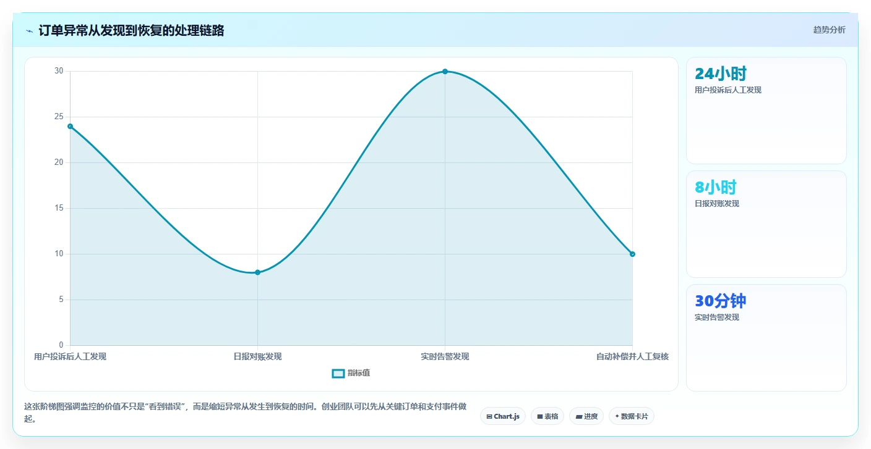Screen dimensions: 871x449
Task: Click the data point for 日报对账发现
Action: (x=257, y=272)
